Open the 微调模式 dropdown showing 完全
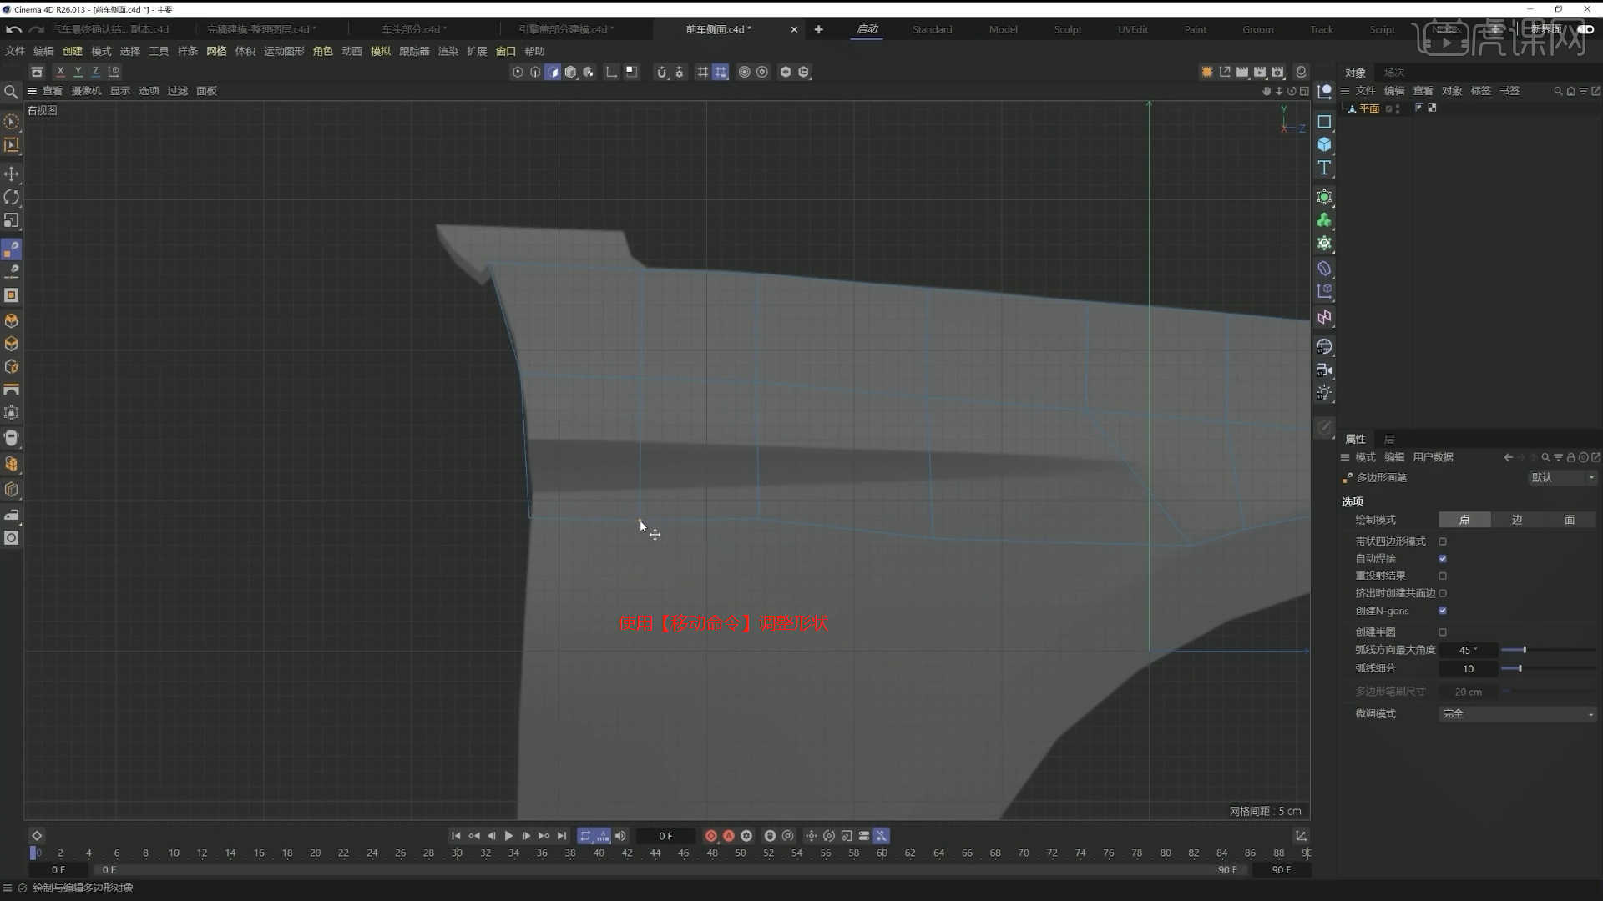This screenshot has width=1603, height=901. click(1516, 713)
